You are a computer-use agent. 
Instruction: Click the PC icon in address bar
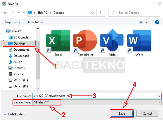(x=30, y=12)
